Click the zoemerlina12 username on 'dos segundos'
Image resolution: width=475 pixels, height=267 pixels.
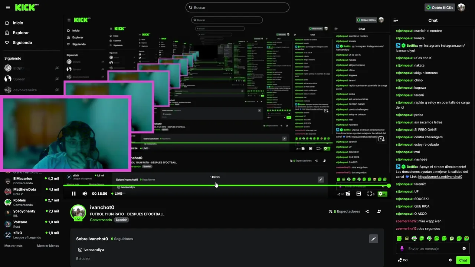406,228
